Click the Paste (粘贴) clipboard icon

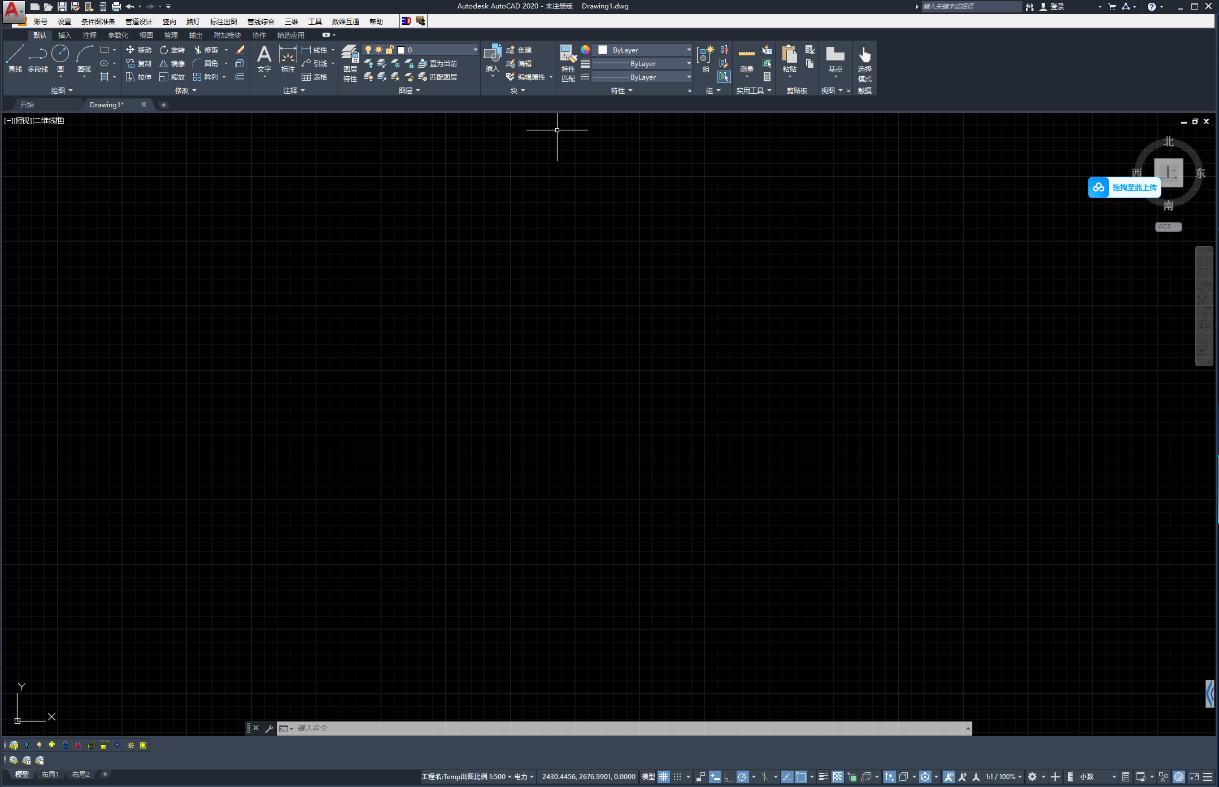click(789, 59)
